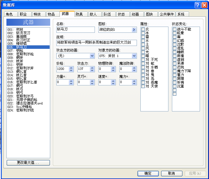The image size is (209, 179).
Task: Switch to the 特技 tab
Action: (x=39, y=14)
